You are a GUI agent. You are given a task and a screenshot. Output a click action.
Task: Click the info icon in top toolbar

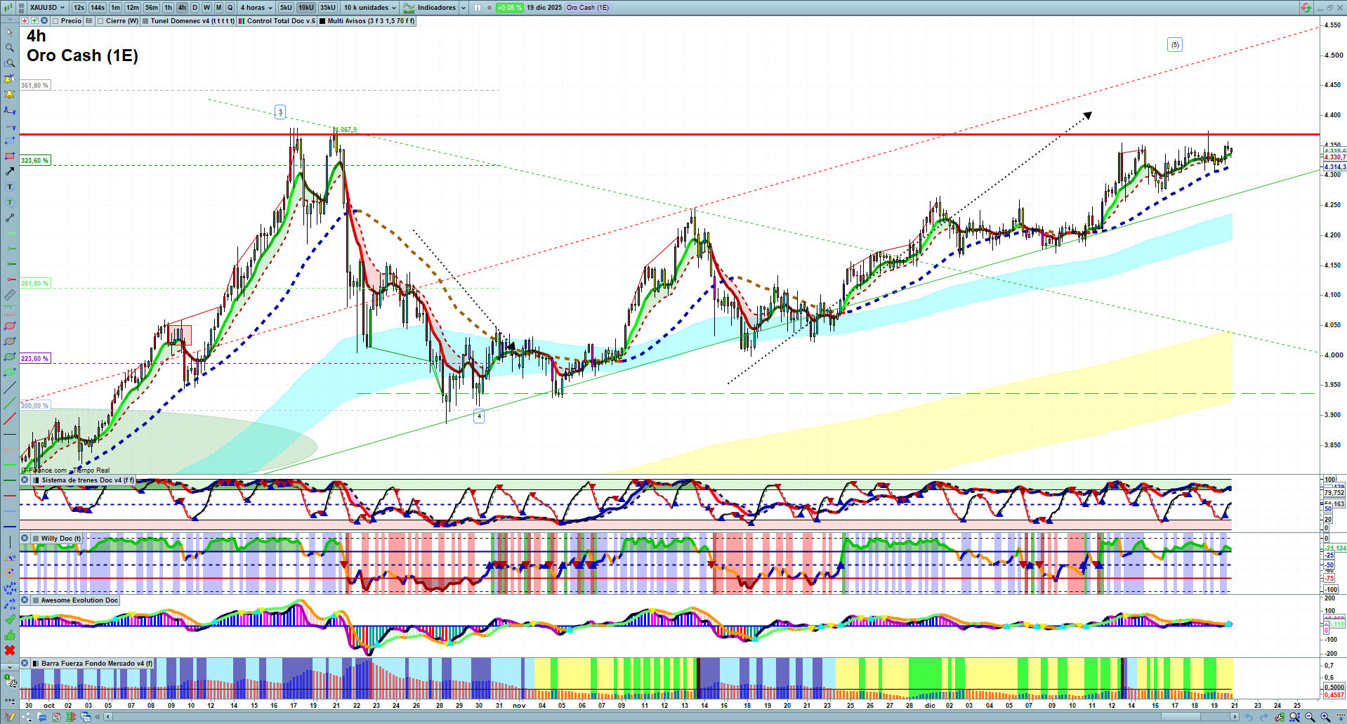[x=478, y=8]
